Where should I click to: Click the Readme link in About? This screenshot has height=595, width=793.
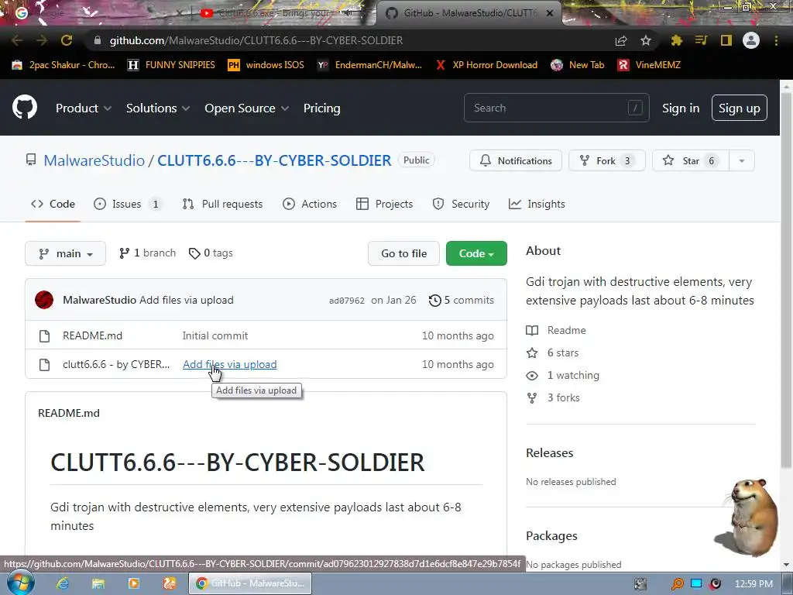click(556, 330)
